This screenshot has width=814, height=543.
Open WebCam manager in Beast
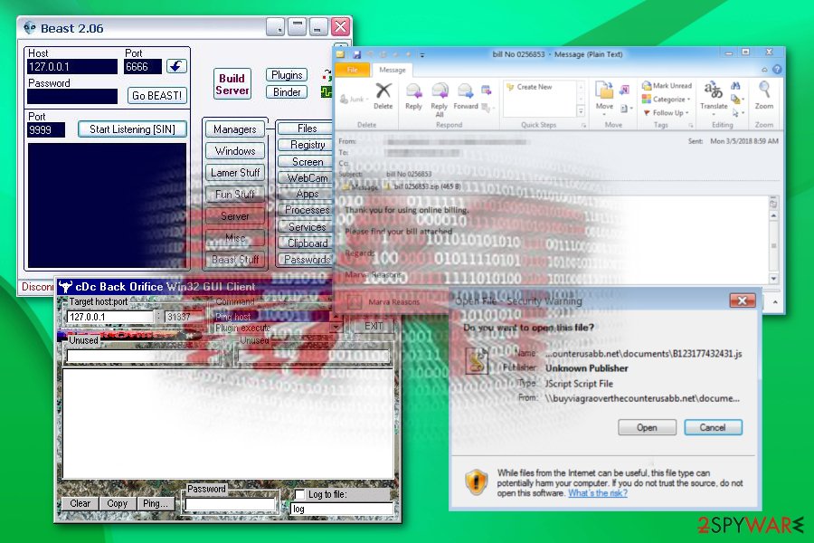[307, 177]
